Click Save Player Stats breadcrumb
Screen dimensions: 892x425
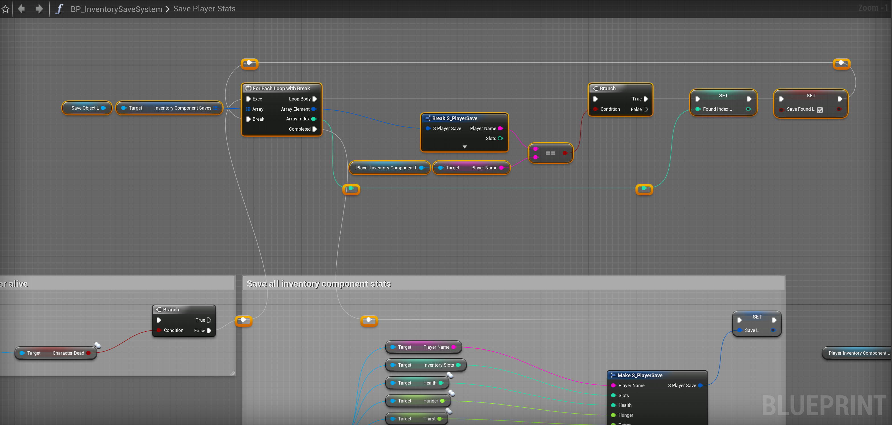pyautogui.click(x=204, y=9)
